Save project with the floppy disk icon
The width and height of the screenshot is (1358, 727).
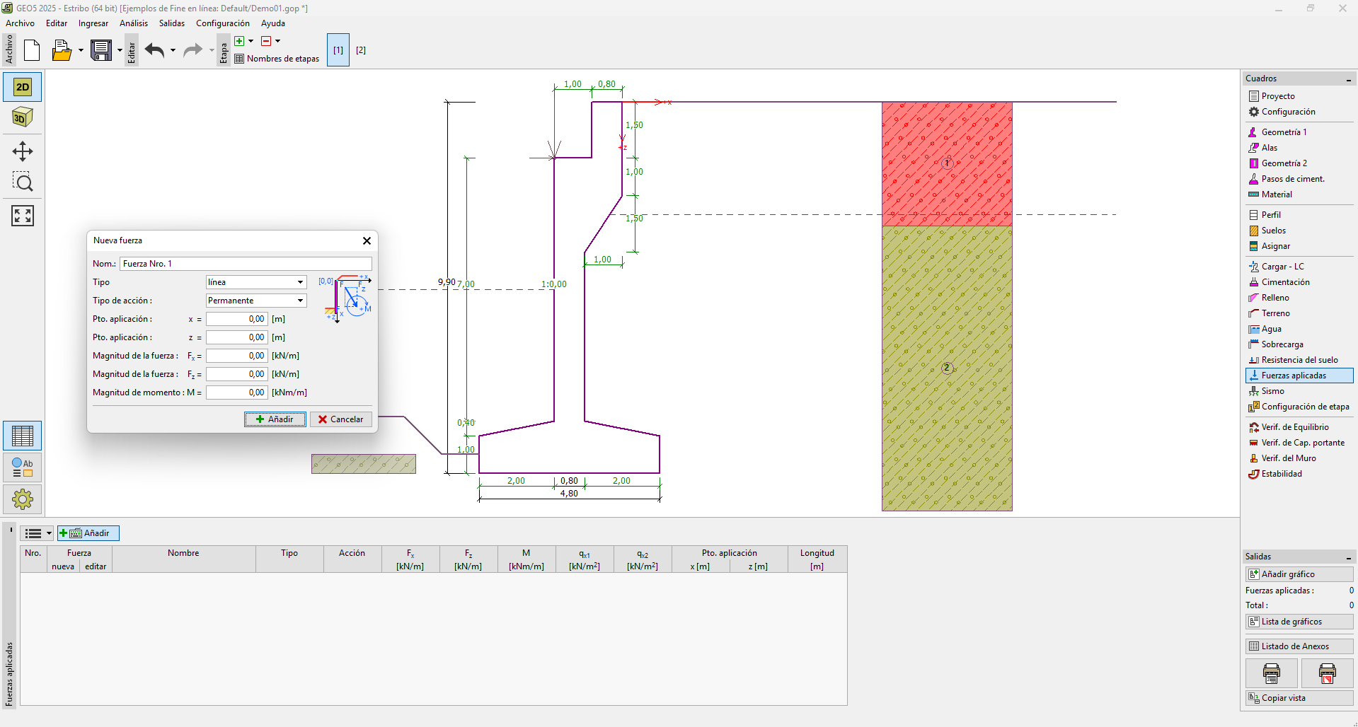tap(101, 50)
